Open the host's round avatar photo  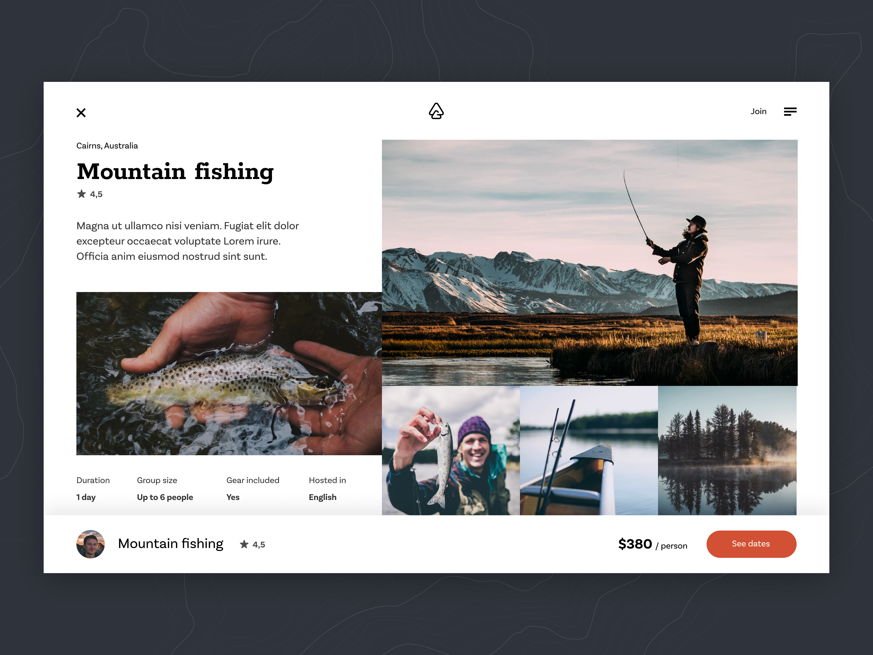90,544
